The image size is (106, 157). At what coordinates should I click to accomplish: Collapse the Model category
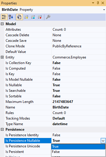point(2,24)
